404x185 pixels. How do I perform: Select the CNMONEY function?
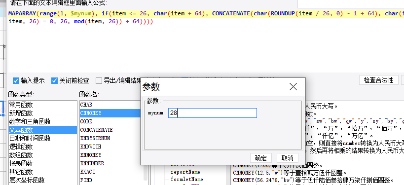(110, 113)
